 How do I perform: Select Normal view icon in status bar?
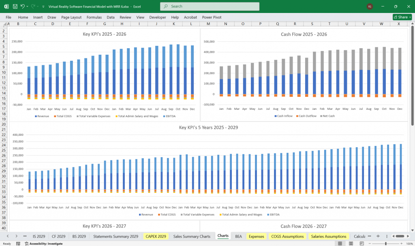[x=340, y=243]
